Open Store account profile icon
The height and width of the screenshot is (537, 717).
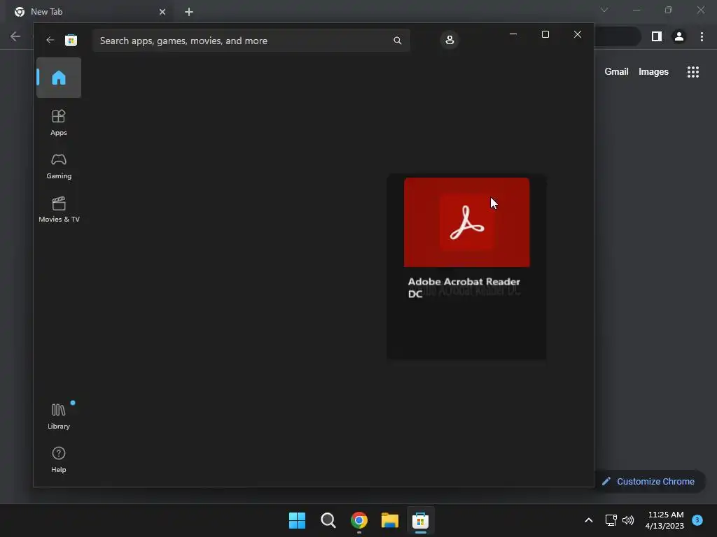pos(450,40)
